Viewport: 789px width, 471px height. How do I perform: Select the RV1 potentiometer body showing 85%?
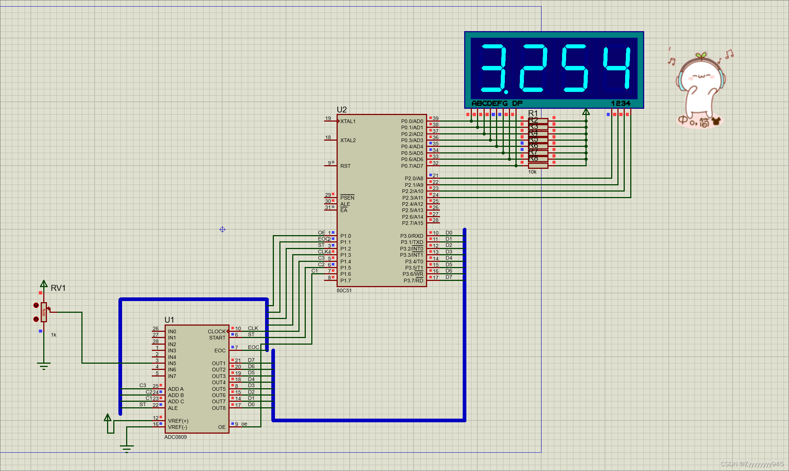44,312
